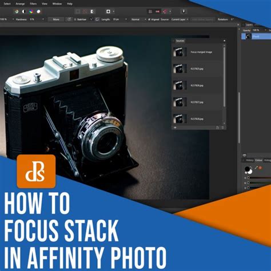Click the Add Global Source button
Image resolution: width=271 pixels, height=271 pixels.
[x=202, y=19]
